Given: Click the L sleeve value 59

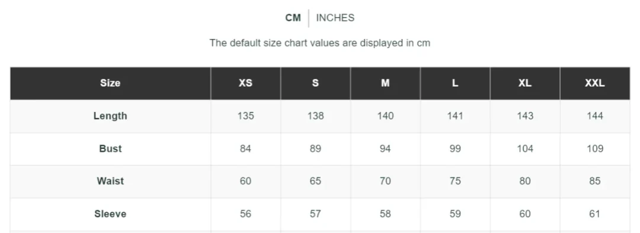Looking at the screenshot, I should point(455,214).
